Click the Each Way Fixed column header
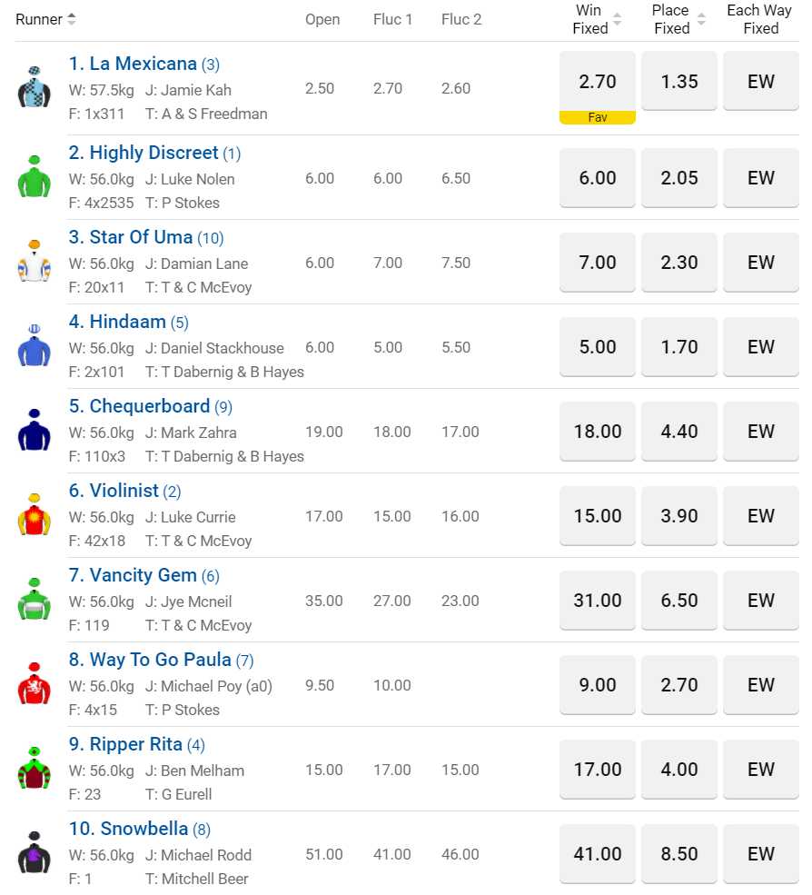Image resolution: width=812 pixels, height=895 pixels. pyautogui.click(x=760, y=19)
